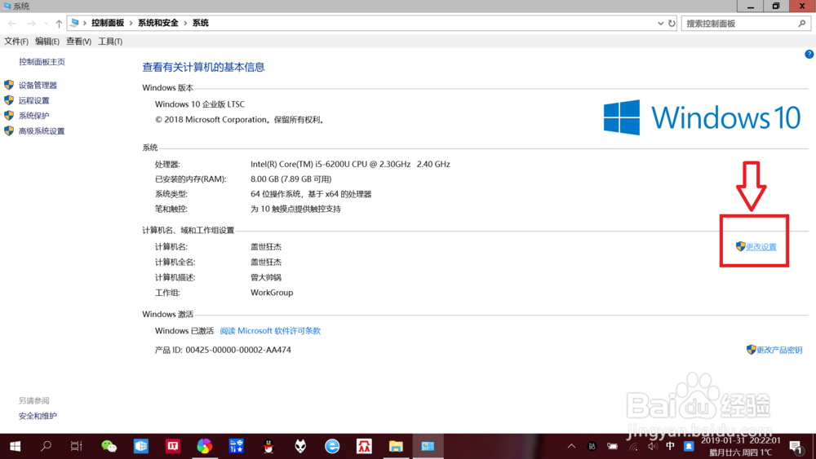Select the 8.00 GB RAM value
The width and height of the screenshot is (816, 459).
coord(291,179)
